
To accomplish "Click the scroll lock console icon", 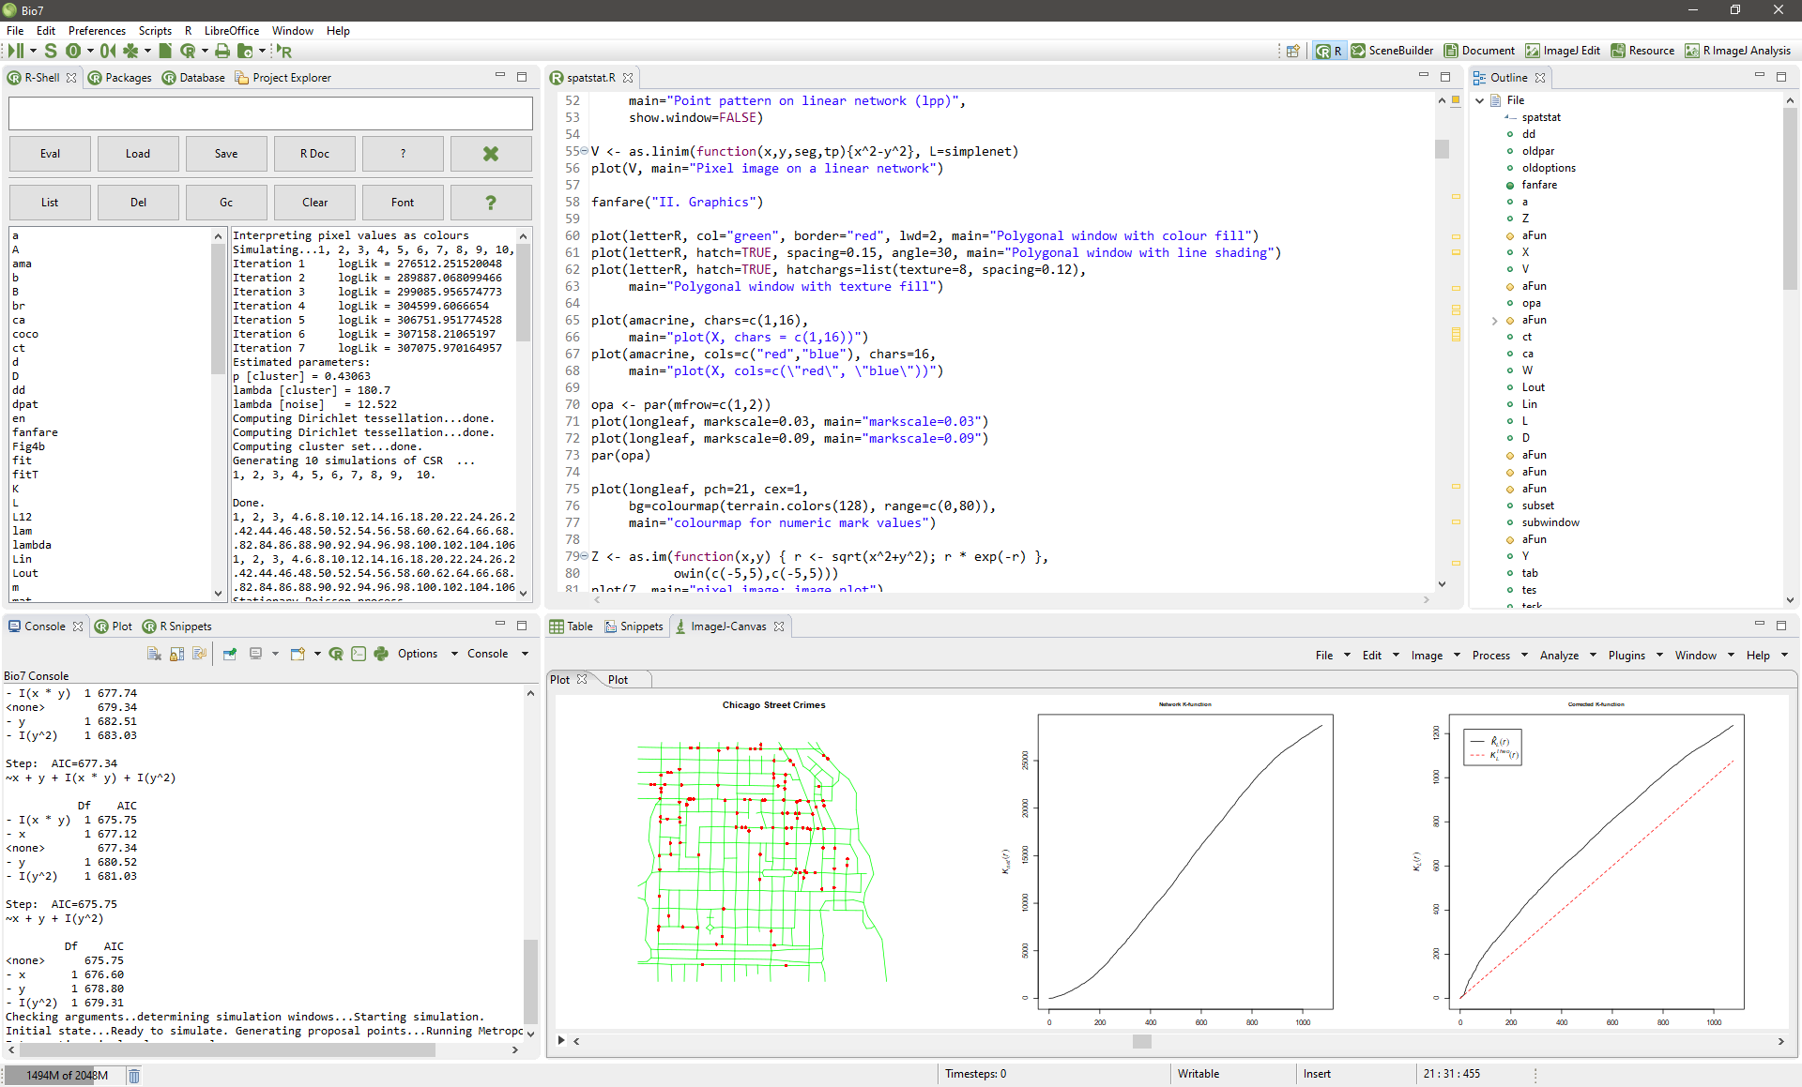I will [x=176, y=654].
